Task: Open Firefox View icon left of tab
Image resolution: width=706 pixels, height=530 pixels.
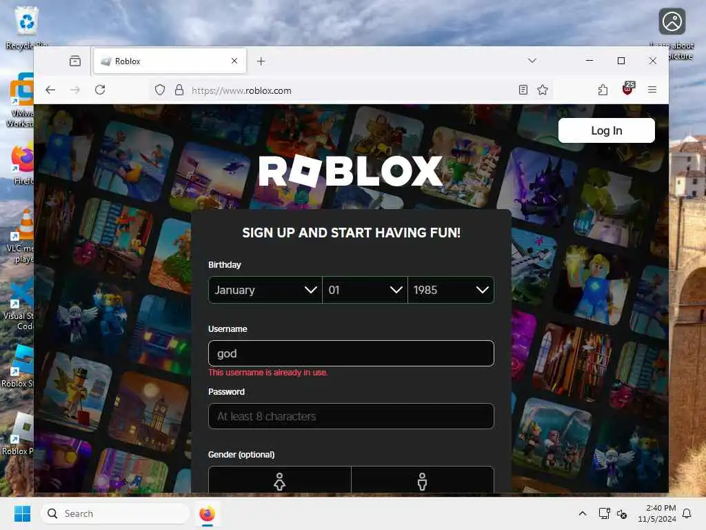Action: (x=75, y=61)
